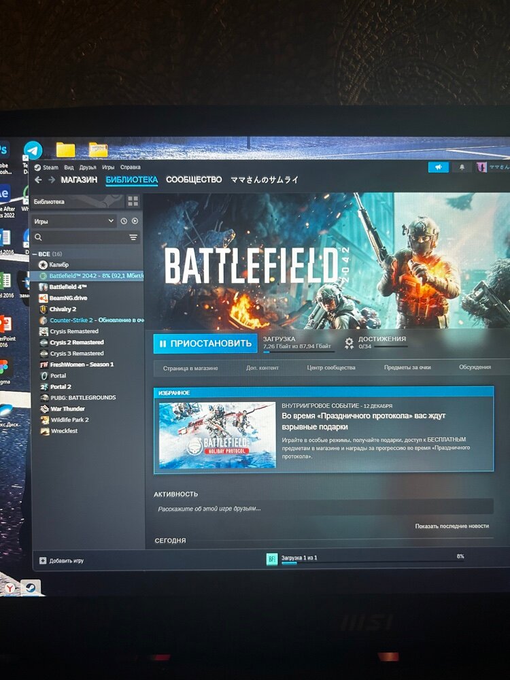Switch to collections grid view
Viewport: 510px width, 680px height.
pos(133,201)
